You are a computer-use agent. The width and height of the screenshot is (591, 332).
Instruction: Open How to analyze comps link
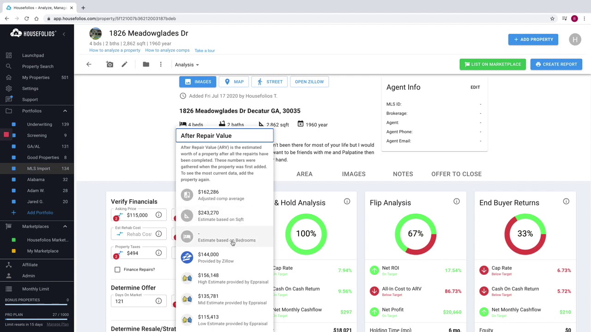[167, 50]
